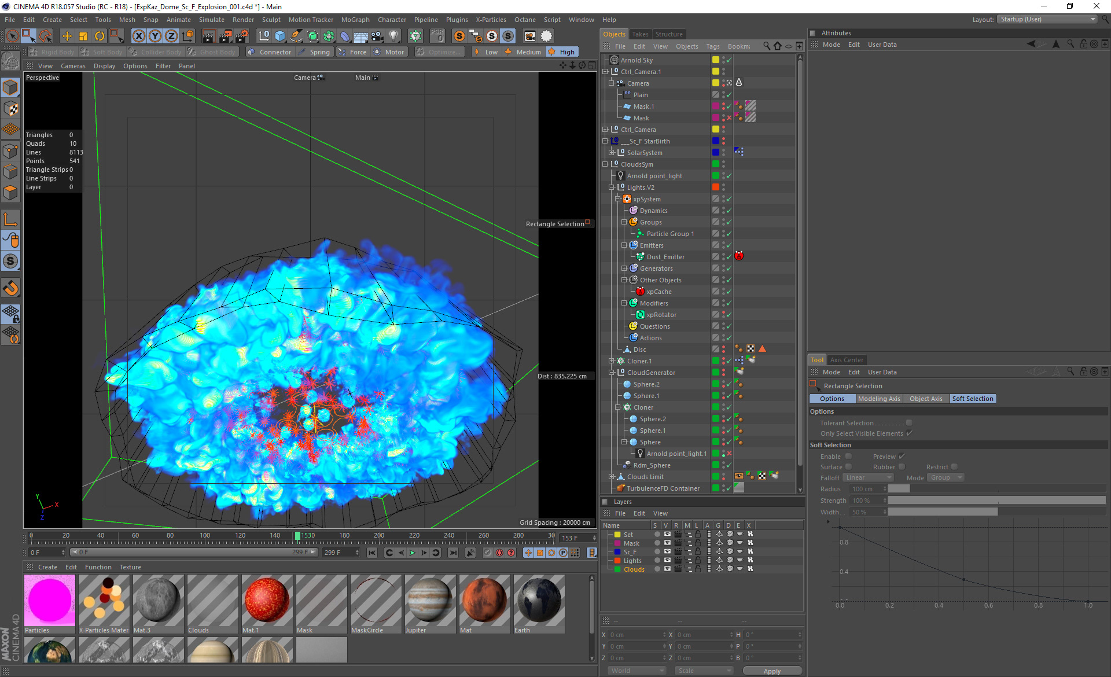Toggle the Restrict checkbox
Image resolution: width=1111 pixels, height=677 pixels.
click(x=954, y=467)
